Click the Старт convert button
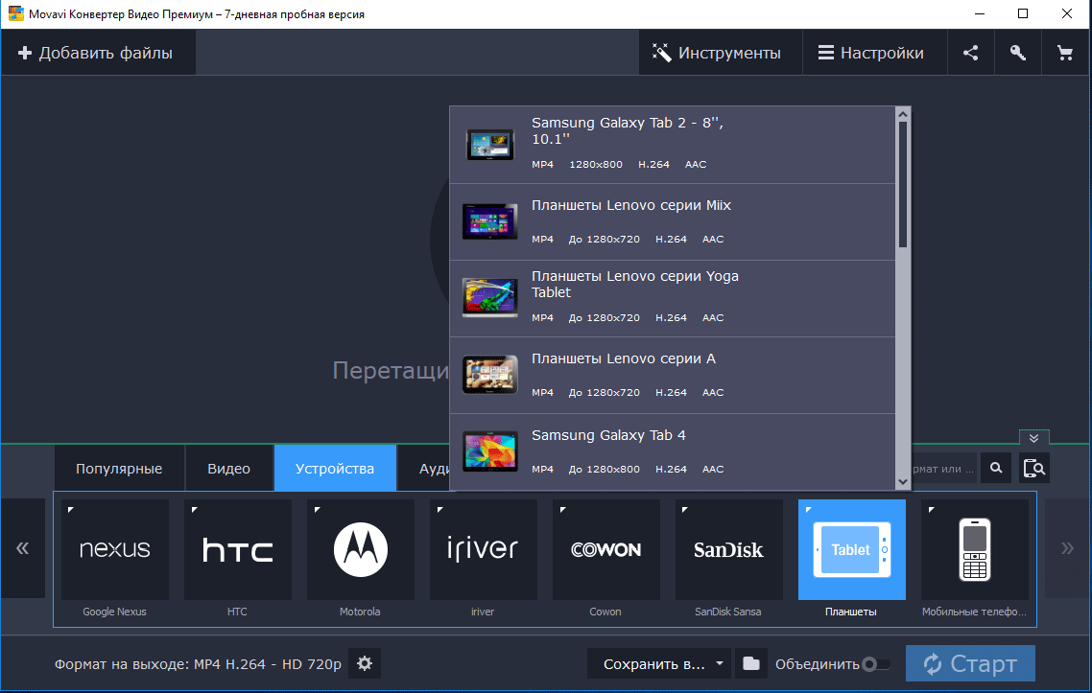 (970, 664)
